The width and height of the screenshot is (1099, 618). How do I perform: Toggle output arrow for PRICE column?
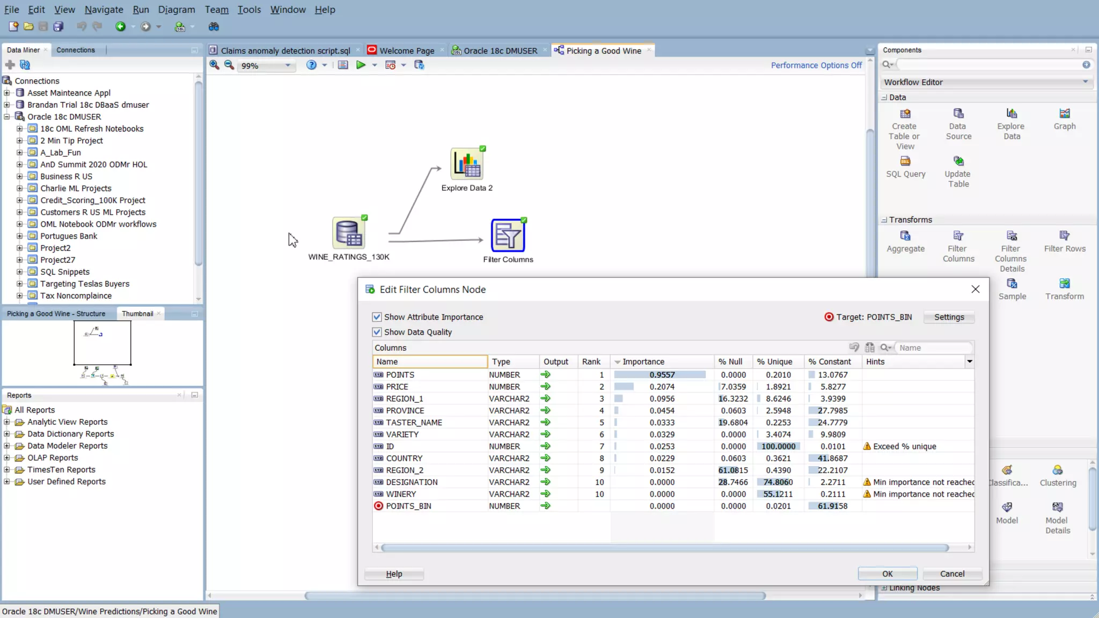[x=545, y=387]
